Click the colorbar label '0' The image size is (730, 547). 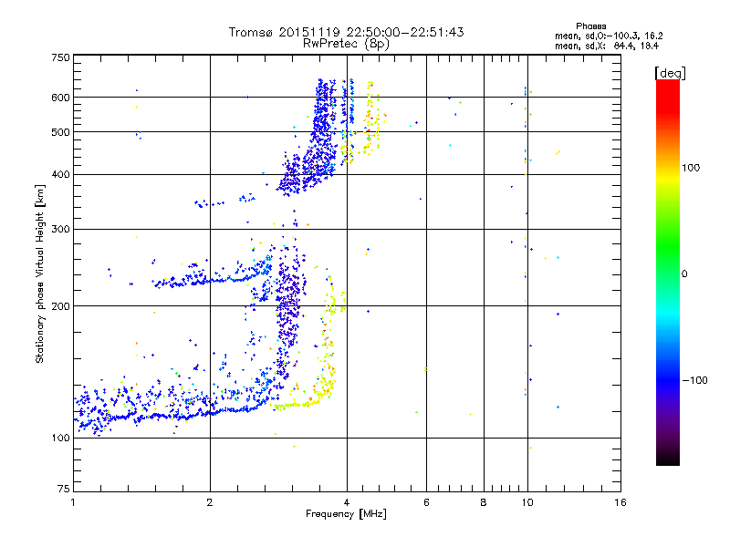[x=684, y=274]
